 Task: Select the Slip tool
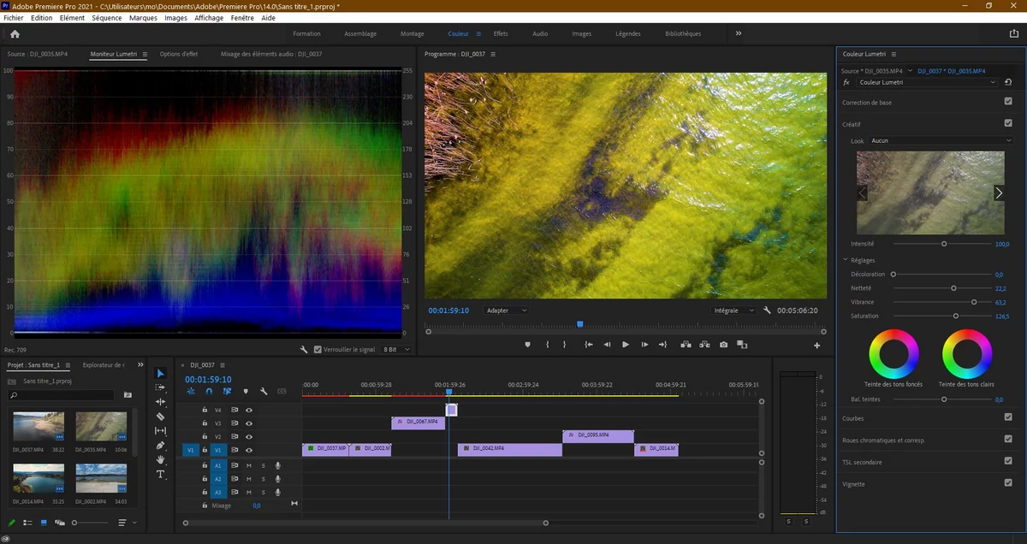(160, 431)
